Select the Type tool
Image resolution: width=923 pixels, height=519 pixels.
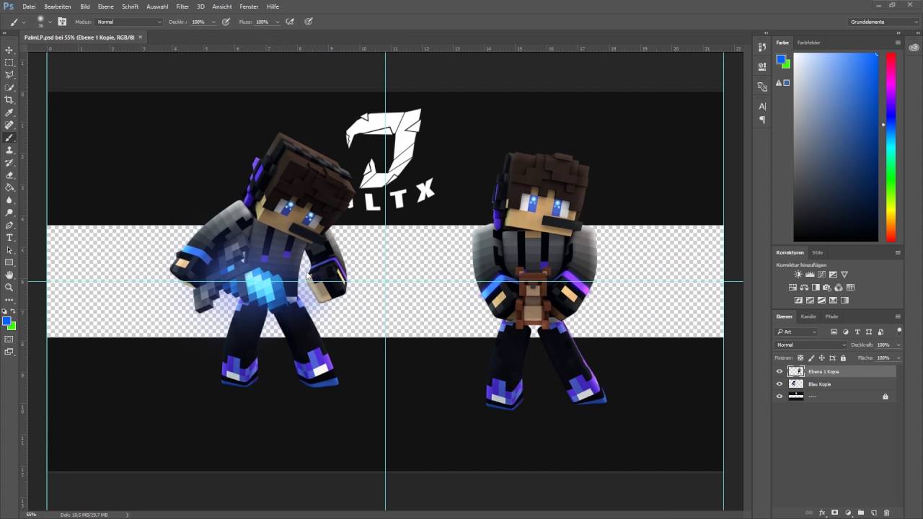tap(9, 237)
